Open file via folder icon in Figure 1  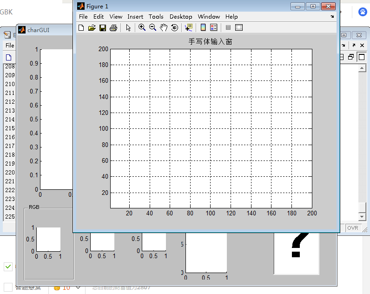[x=92, y=27]
